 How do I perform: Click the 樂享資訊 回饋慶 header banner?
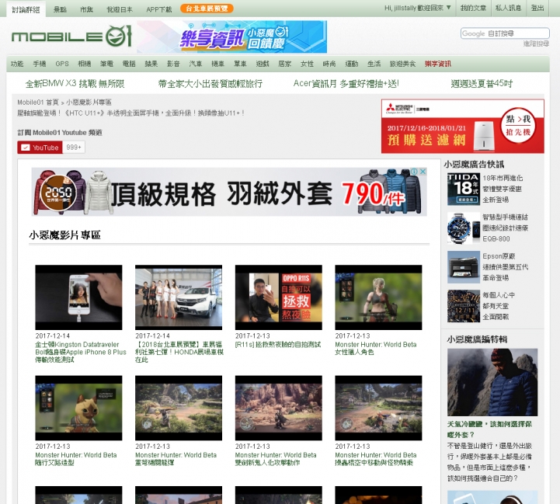(x=232, y=36)
